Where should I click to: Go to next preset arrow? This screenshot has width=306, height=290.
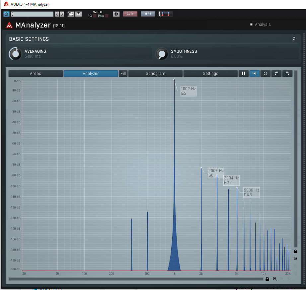pyautogui.click(x=62, y=14)
